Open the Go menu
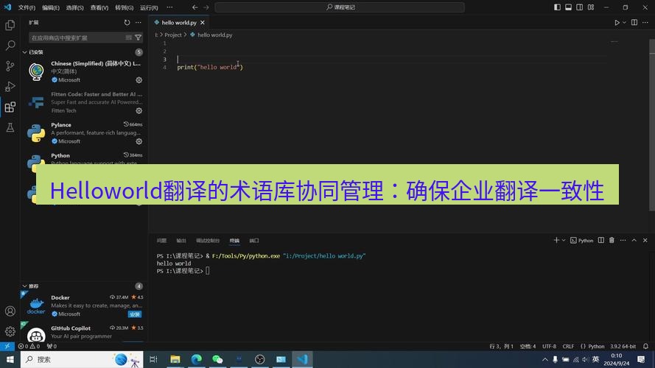Screen dimensions: 655x368 (x=124, y=7)
